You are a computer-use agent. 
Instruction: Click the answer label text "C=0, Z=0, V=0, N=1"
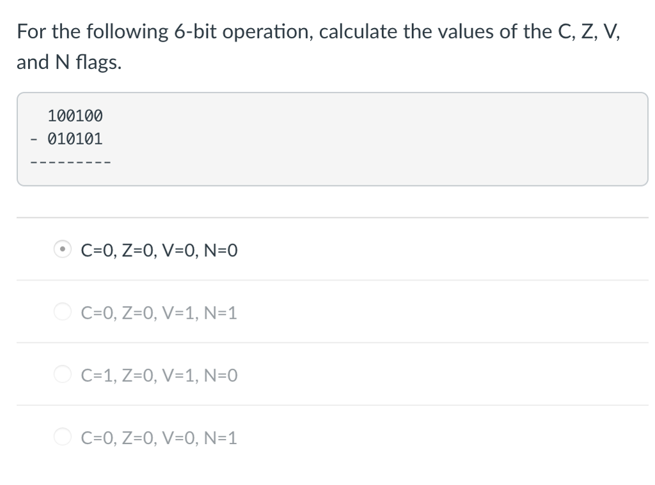[159, 438]
